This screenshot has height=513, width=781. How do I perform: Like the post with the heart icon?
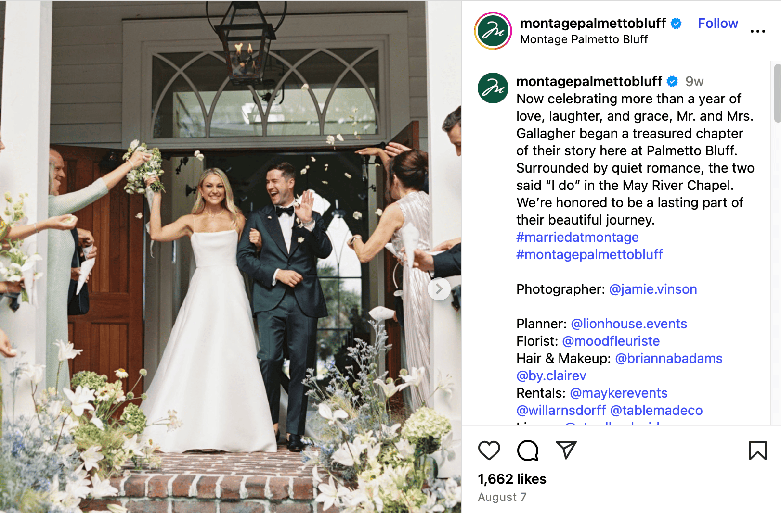[489, 450]
